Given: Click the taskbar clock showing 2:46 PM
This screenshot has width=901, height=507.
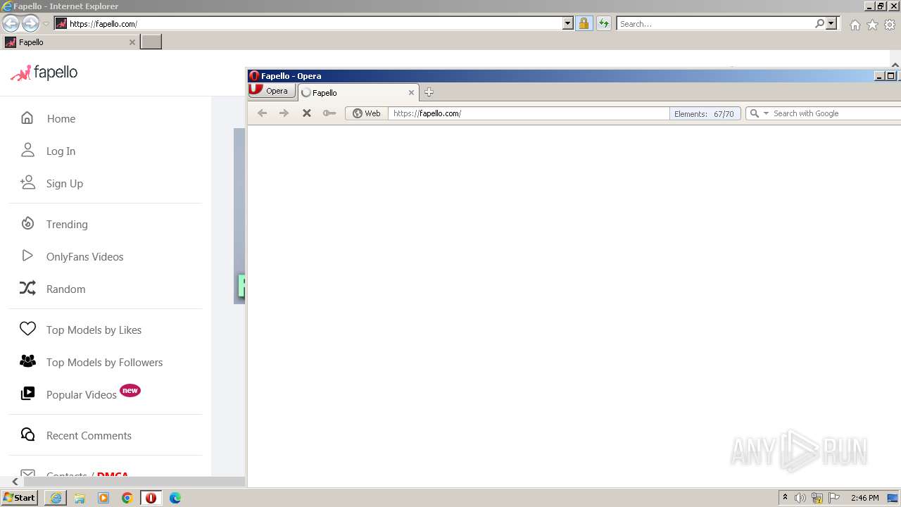Looking at the screenshot, I should (864, 498).
